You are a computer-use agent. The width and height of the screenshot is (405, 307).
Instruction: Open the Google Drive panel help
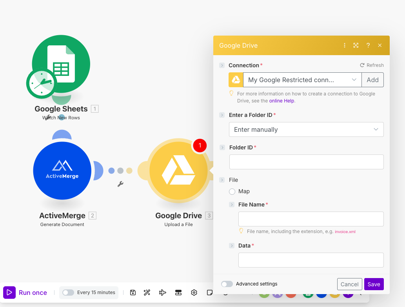(x=368, y=45)
